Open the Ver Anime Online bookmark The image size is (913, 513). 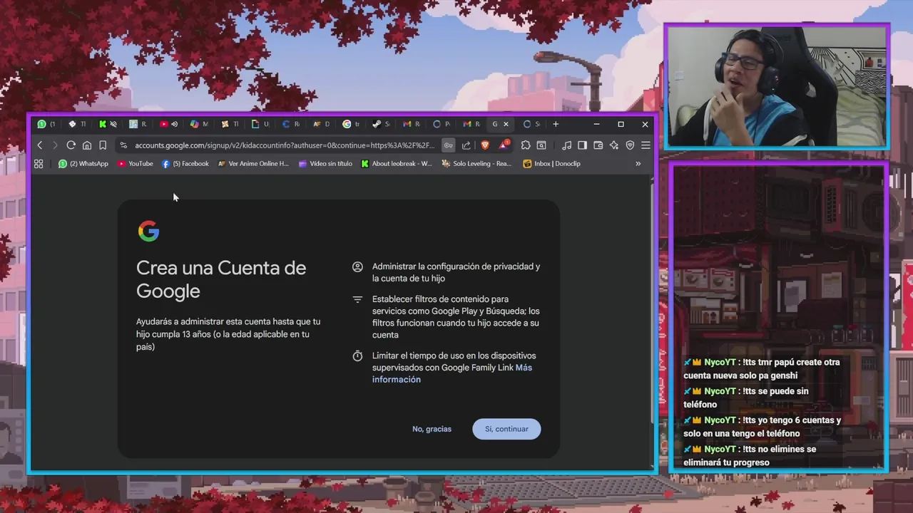pos(253,164)
